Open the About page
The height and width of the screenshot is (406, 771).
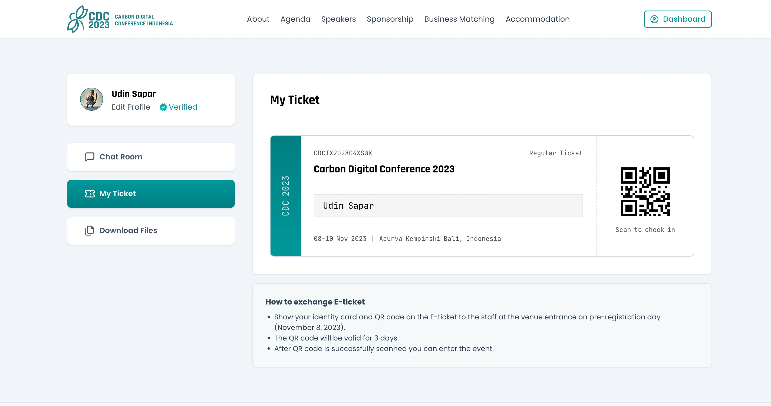point(258,19)
